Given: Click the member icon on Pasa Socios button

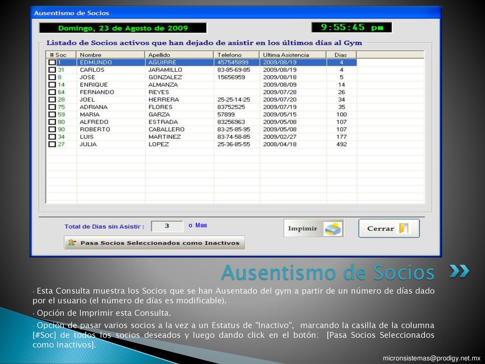Looking at the screenshot, I should point(72,243).
